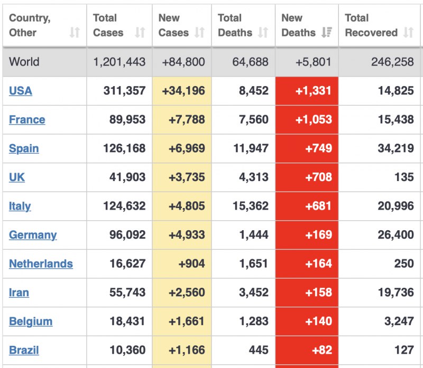This screenshot has height=368, width=423.
Task: Open the Germany country link
Action: pyautogui.click(x=33, y=235)
